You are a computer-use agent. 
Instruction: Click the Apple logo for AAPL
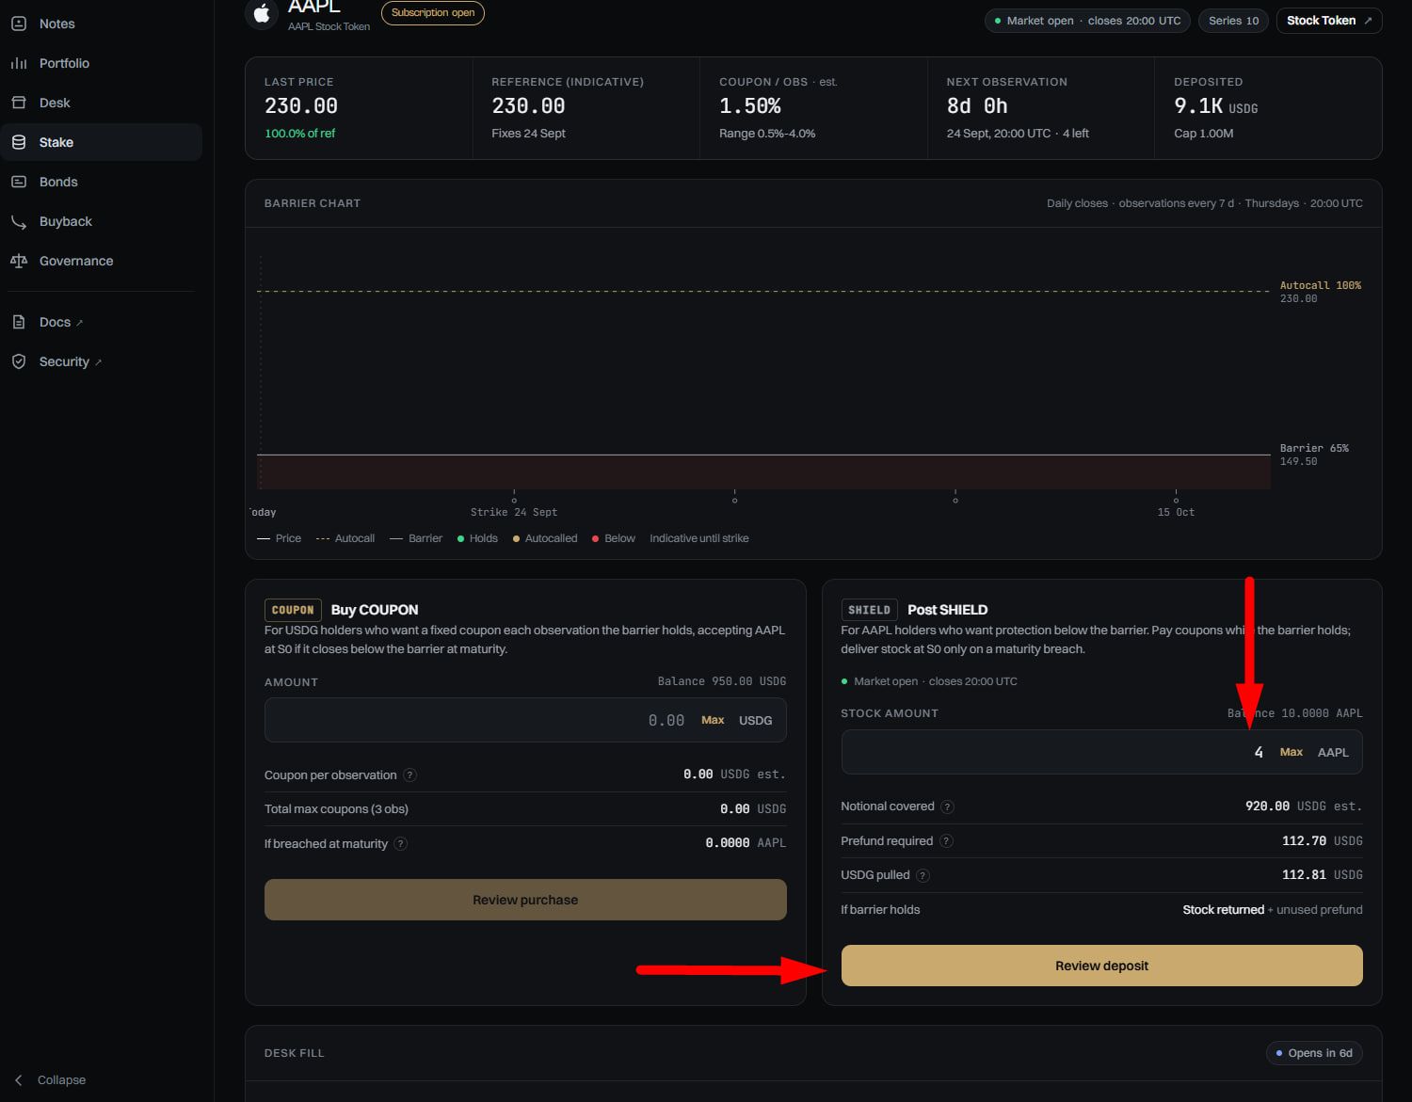(x=262, y=14)
